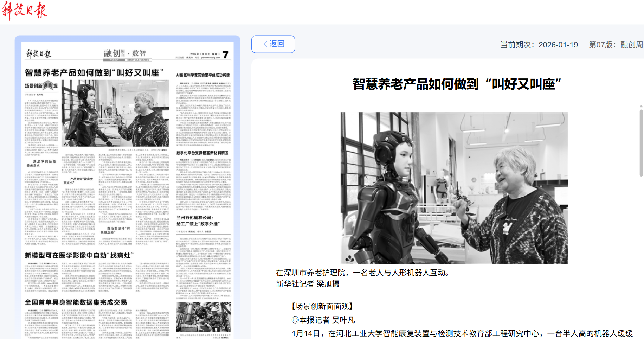Click the page number 7 in newspaper preview
644x339 pixels.
click(225, 55)
